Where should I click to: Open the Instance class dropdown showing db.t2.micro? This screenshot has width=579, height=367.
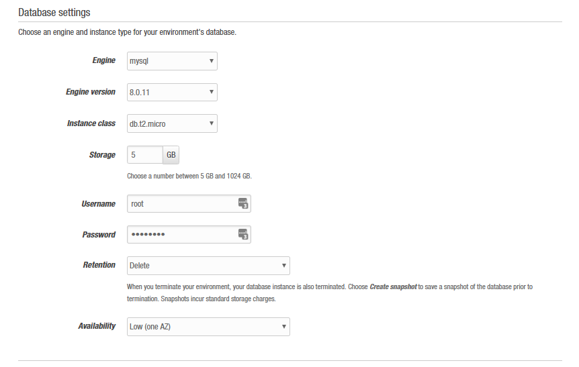pyautogui.click(x=172, y=123)
